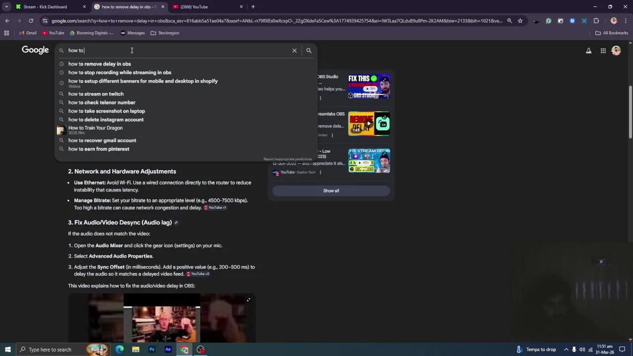
Task: Choose suggestion how to stream on twitch
Action: 96,94
